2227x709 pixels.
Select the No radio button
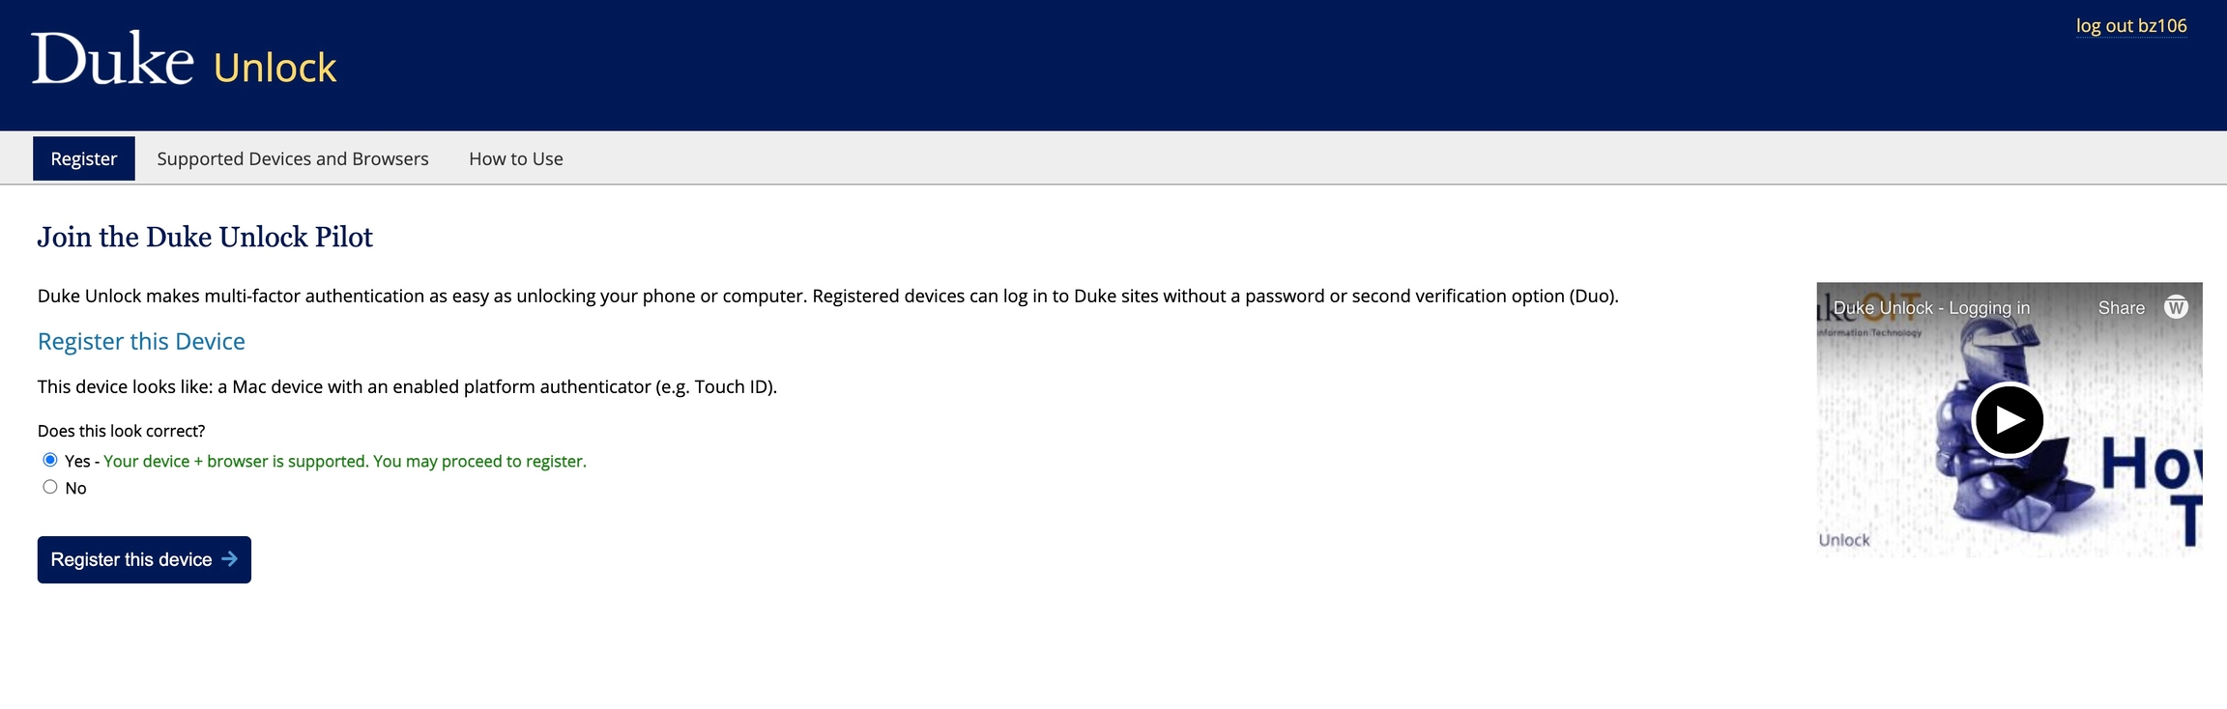point(50,487)
